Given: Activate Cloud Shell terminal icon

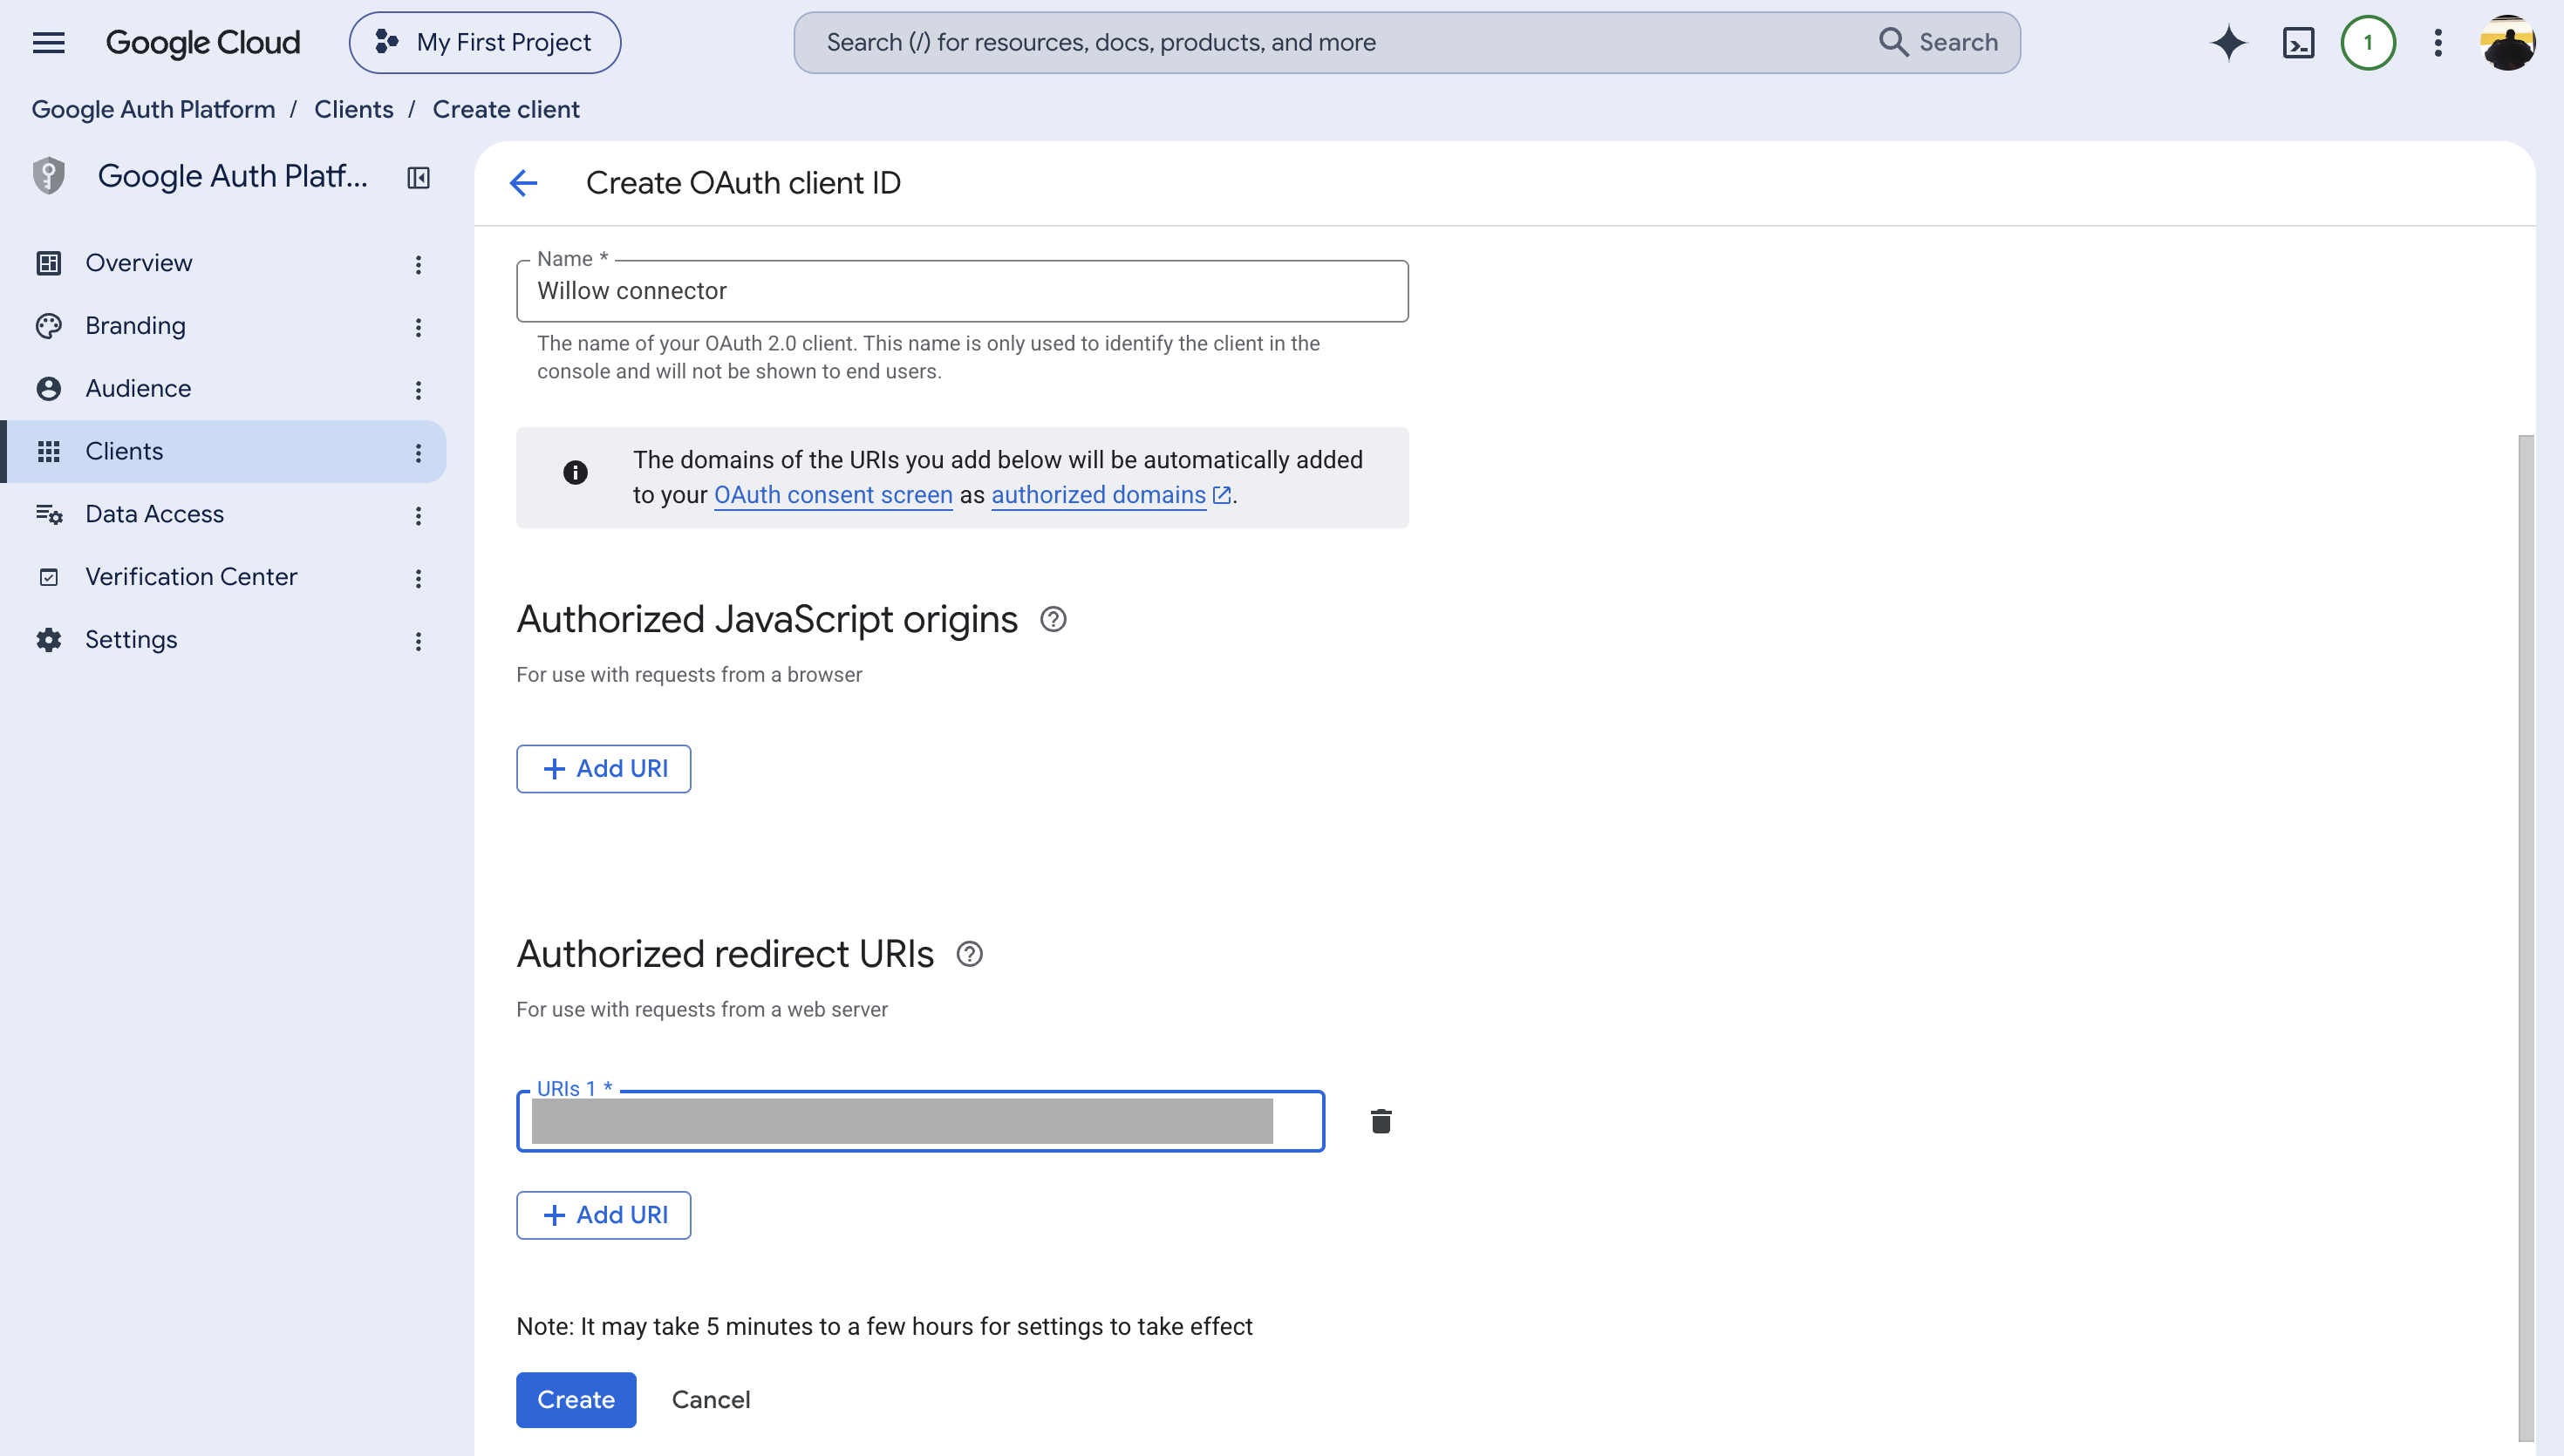Looking at the screenshot, I should 2298,43.
